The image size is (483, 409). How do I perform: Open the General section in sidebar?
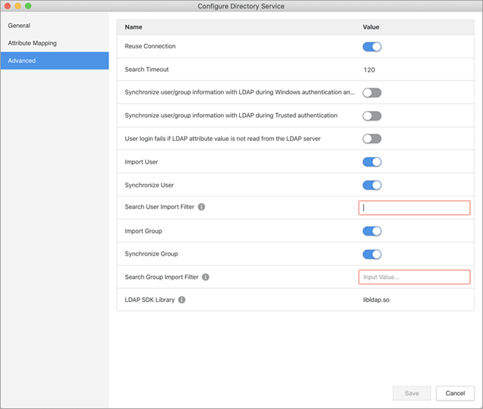20,26
